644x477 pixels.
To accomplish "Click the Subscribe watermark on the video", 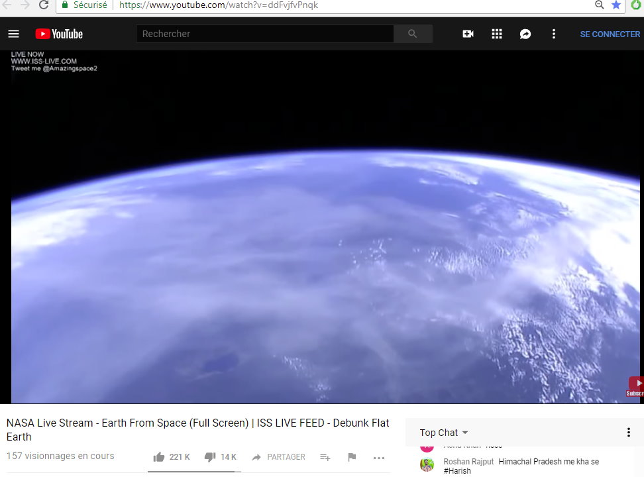I will [636, 387].
